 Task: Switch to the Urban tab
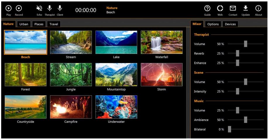pos(24,24)
